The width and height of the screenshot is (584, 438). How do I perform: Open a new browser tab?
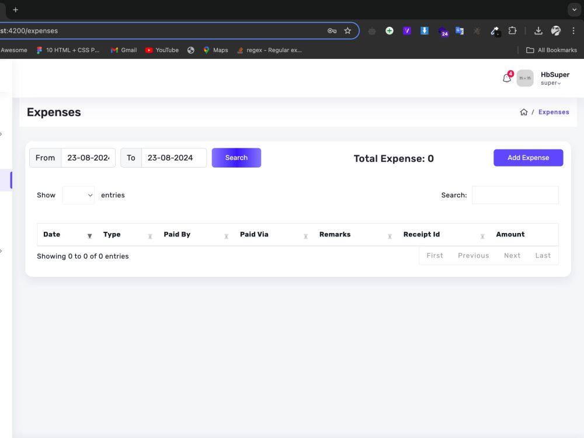point(15,10)
